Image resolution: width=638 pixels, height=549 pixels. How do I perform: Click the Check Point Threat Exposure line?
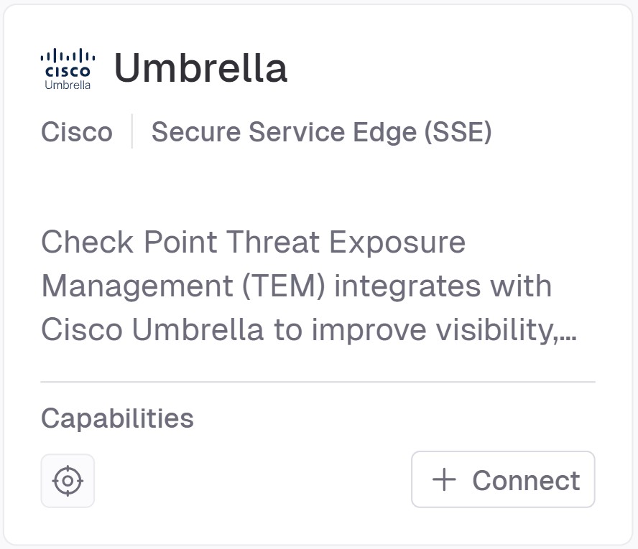[x=253, y=242]
